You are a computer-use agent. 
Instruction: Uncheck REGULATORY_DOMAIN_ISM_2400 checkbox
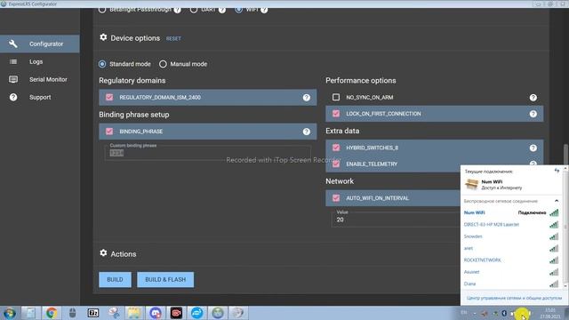click(x=109, y=97)
